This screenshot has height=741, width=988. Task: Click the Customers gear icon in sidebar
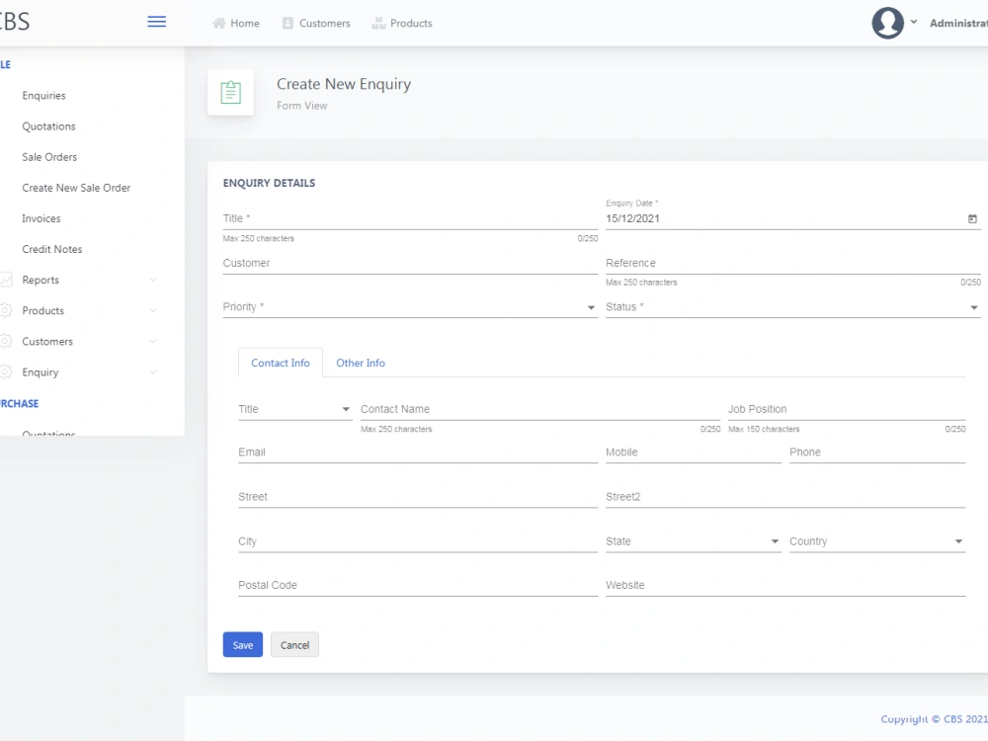(x=6, y=341)
